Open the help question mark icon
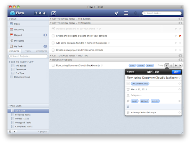 [36, 13]
